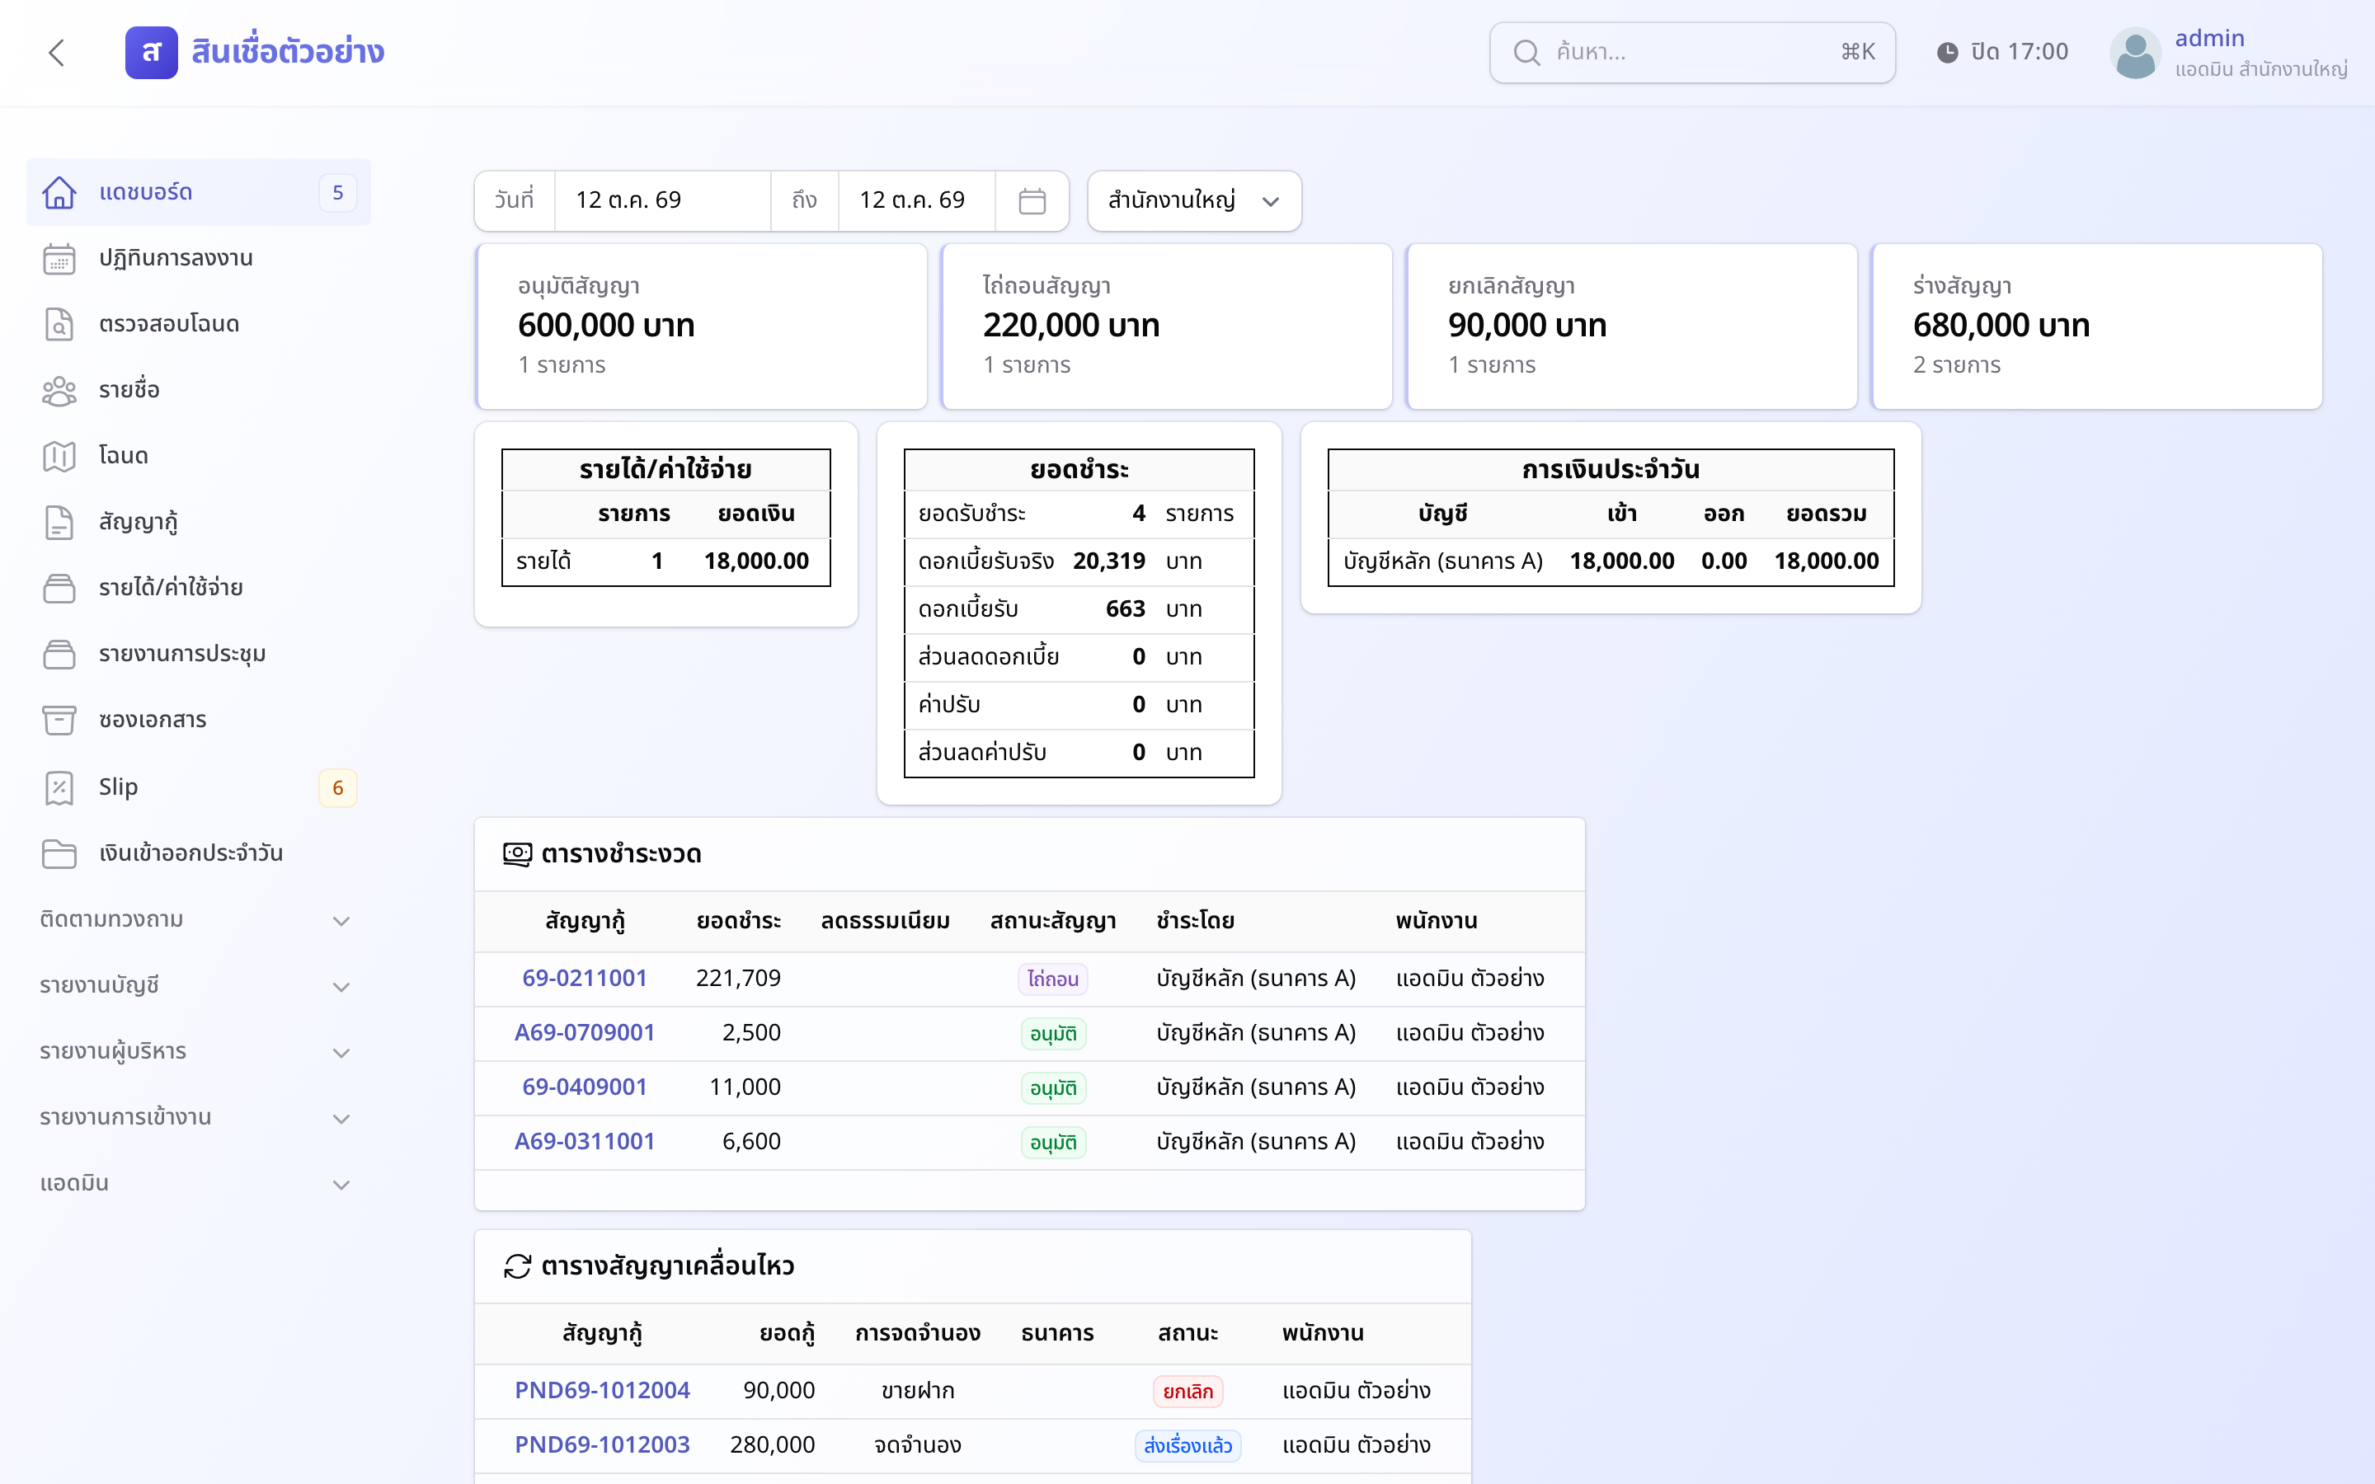Click the ไถ่ถอน status badge
2375x1484 pixels.
(1052, 979)
